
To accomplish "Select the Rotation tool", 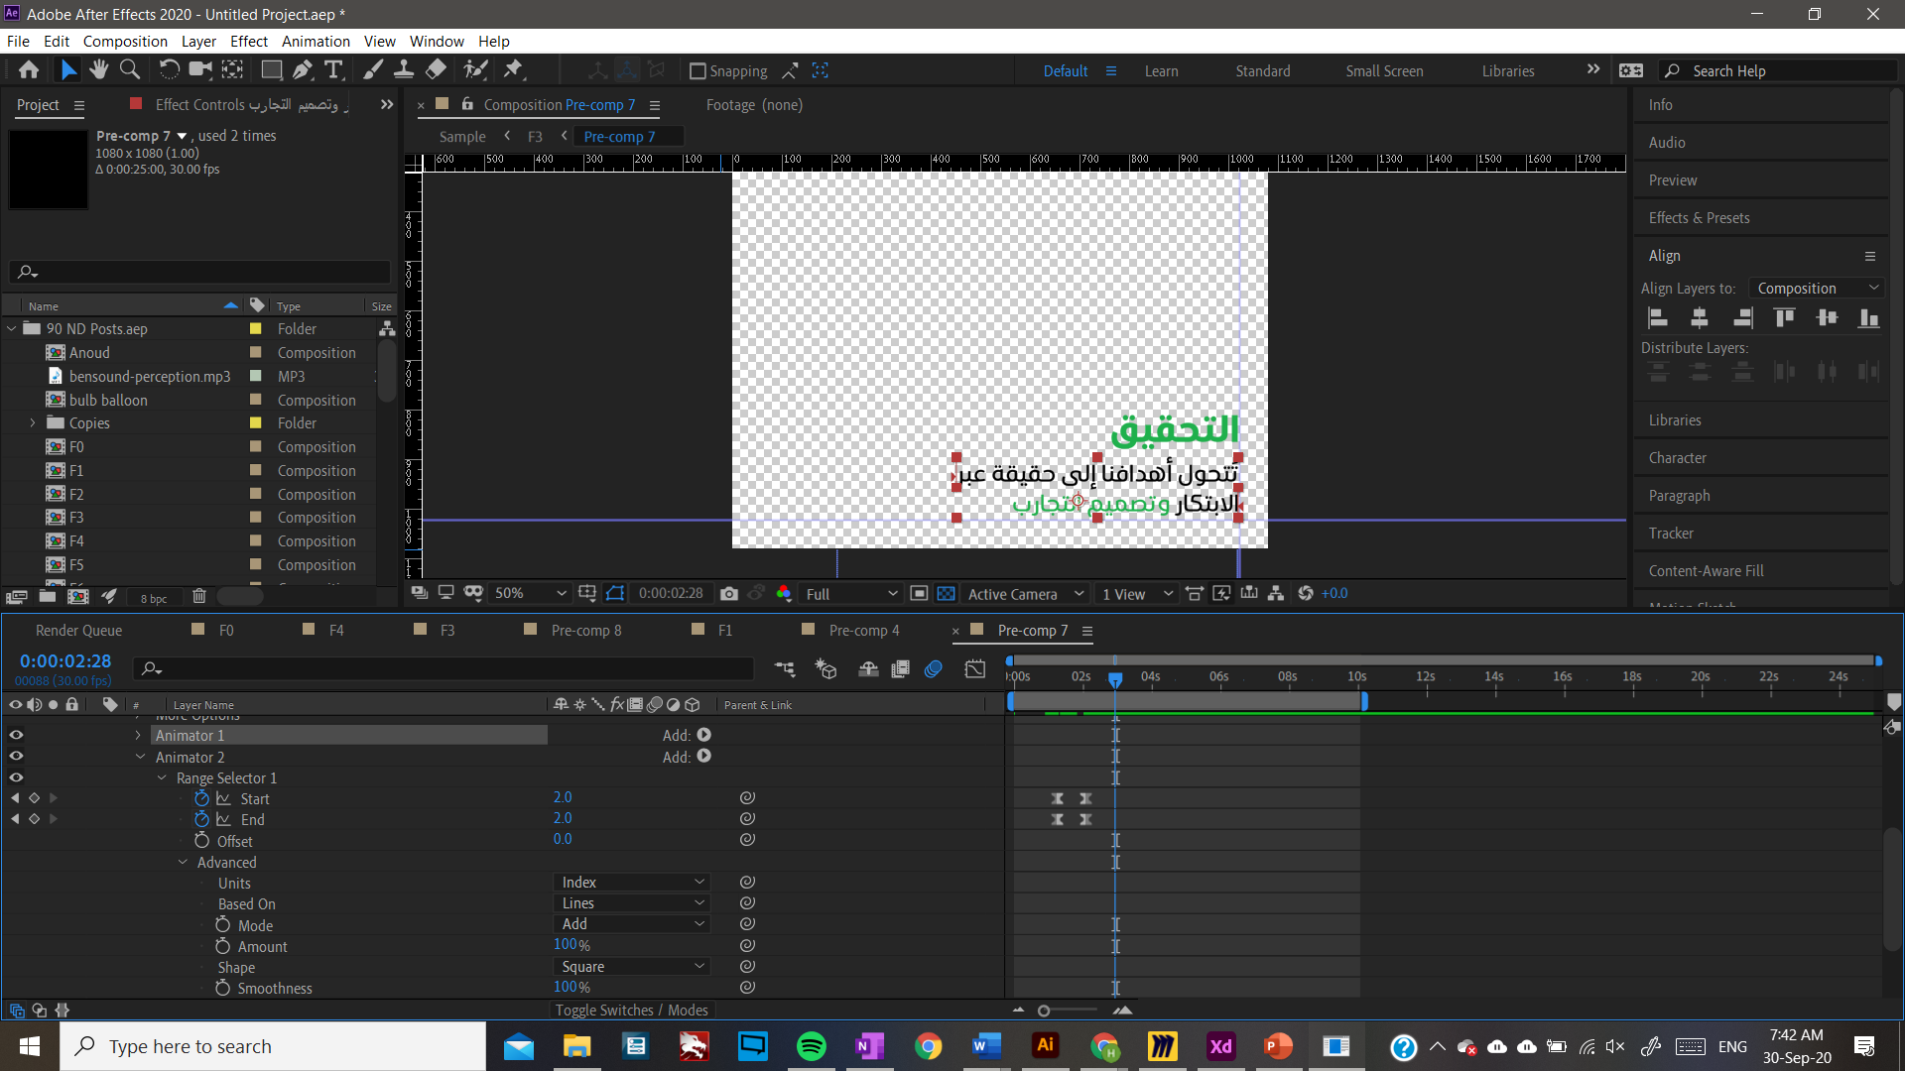I will [170, 70].
